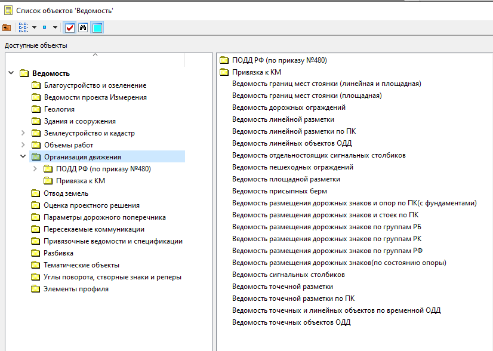Viewport: 493px width, 351px height.
Task: Select Ведомость точечной разметки по ПК
Action: [x=293, y=299]
